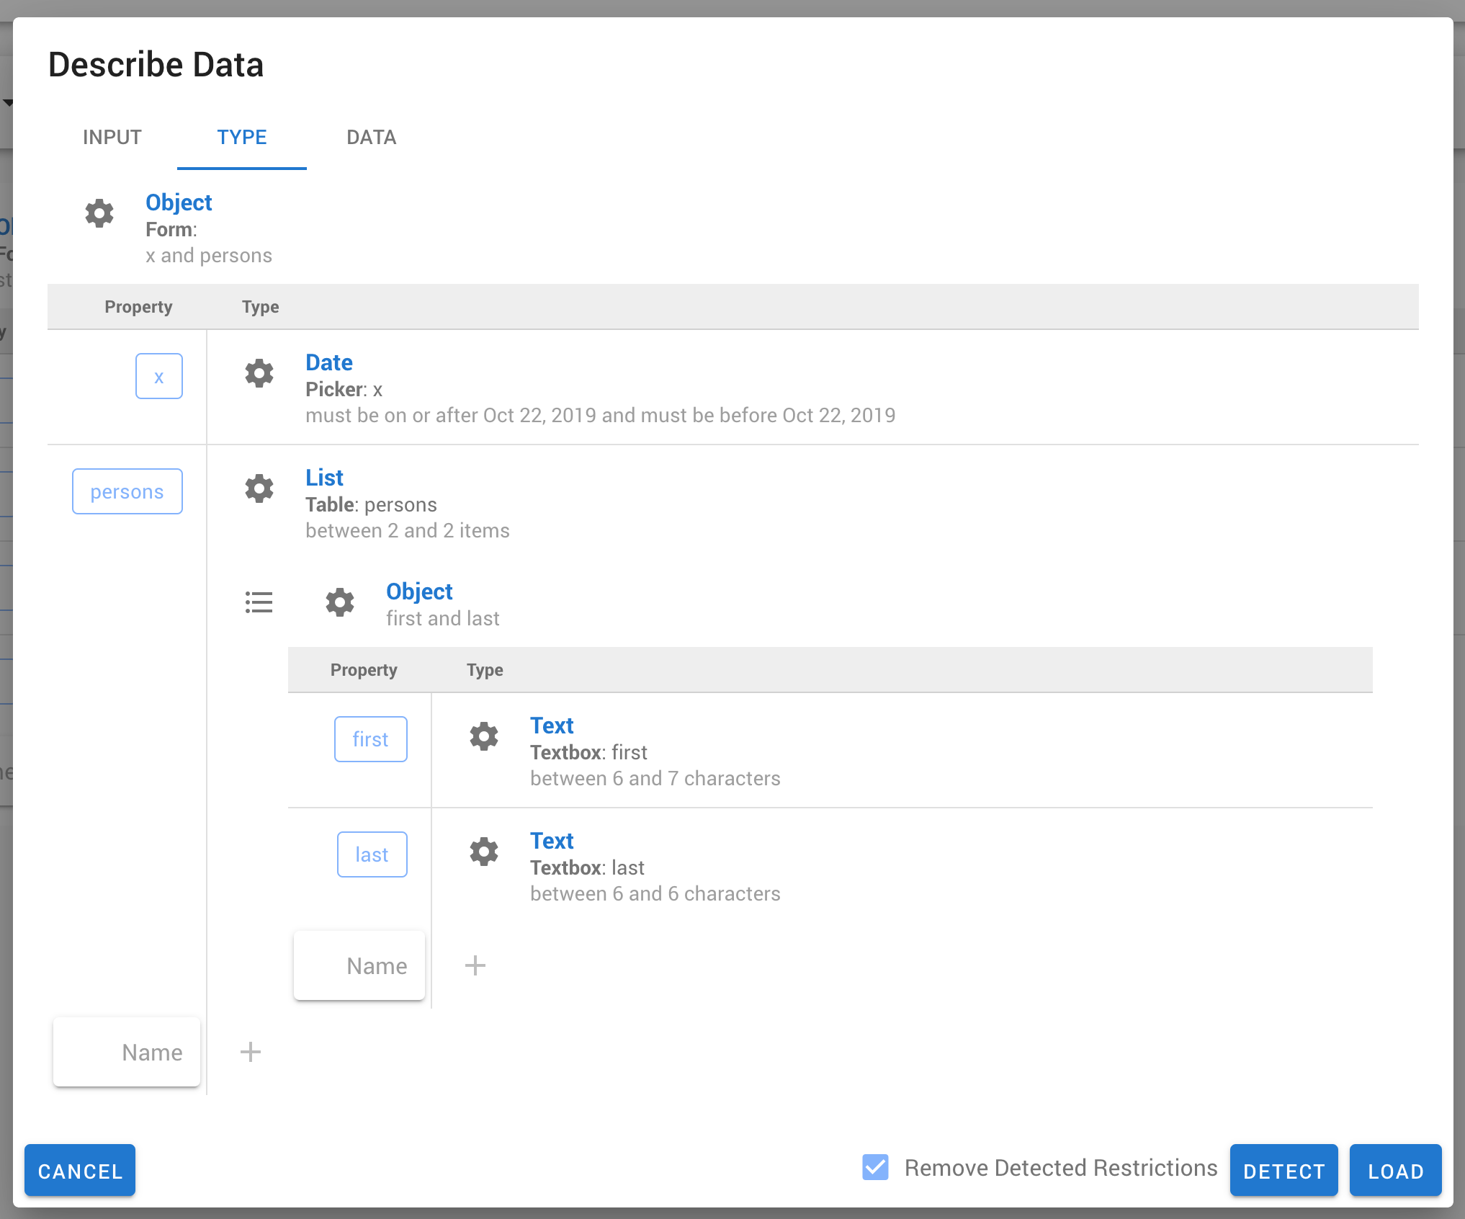Click list items icon under persons
1465x1219 pixels.
259,602
